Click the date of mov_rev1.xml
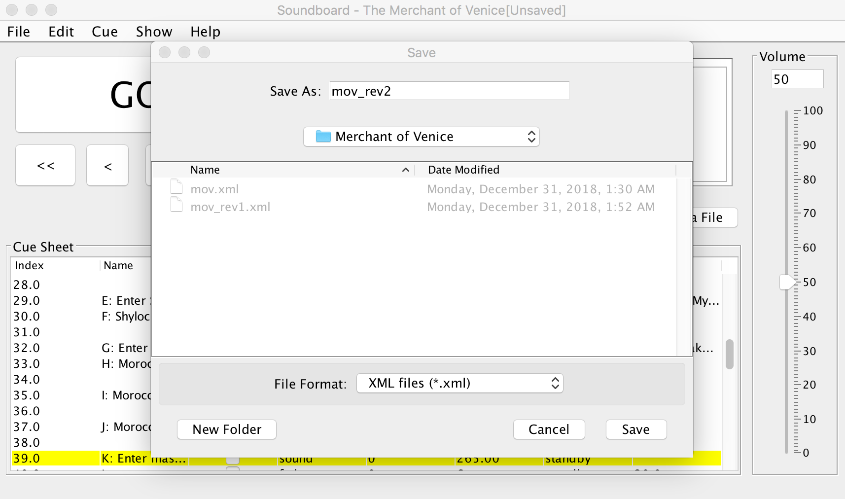Screen dimensions: 845x499 coord(541,207)
